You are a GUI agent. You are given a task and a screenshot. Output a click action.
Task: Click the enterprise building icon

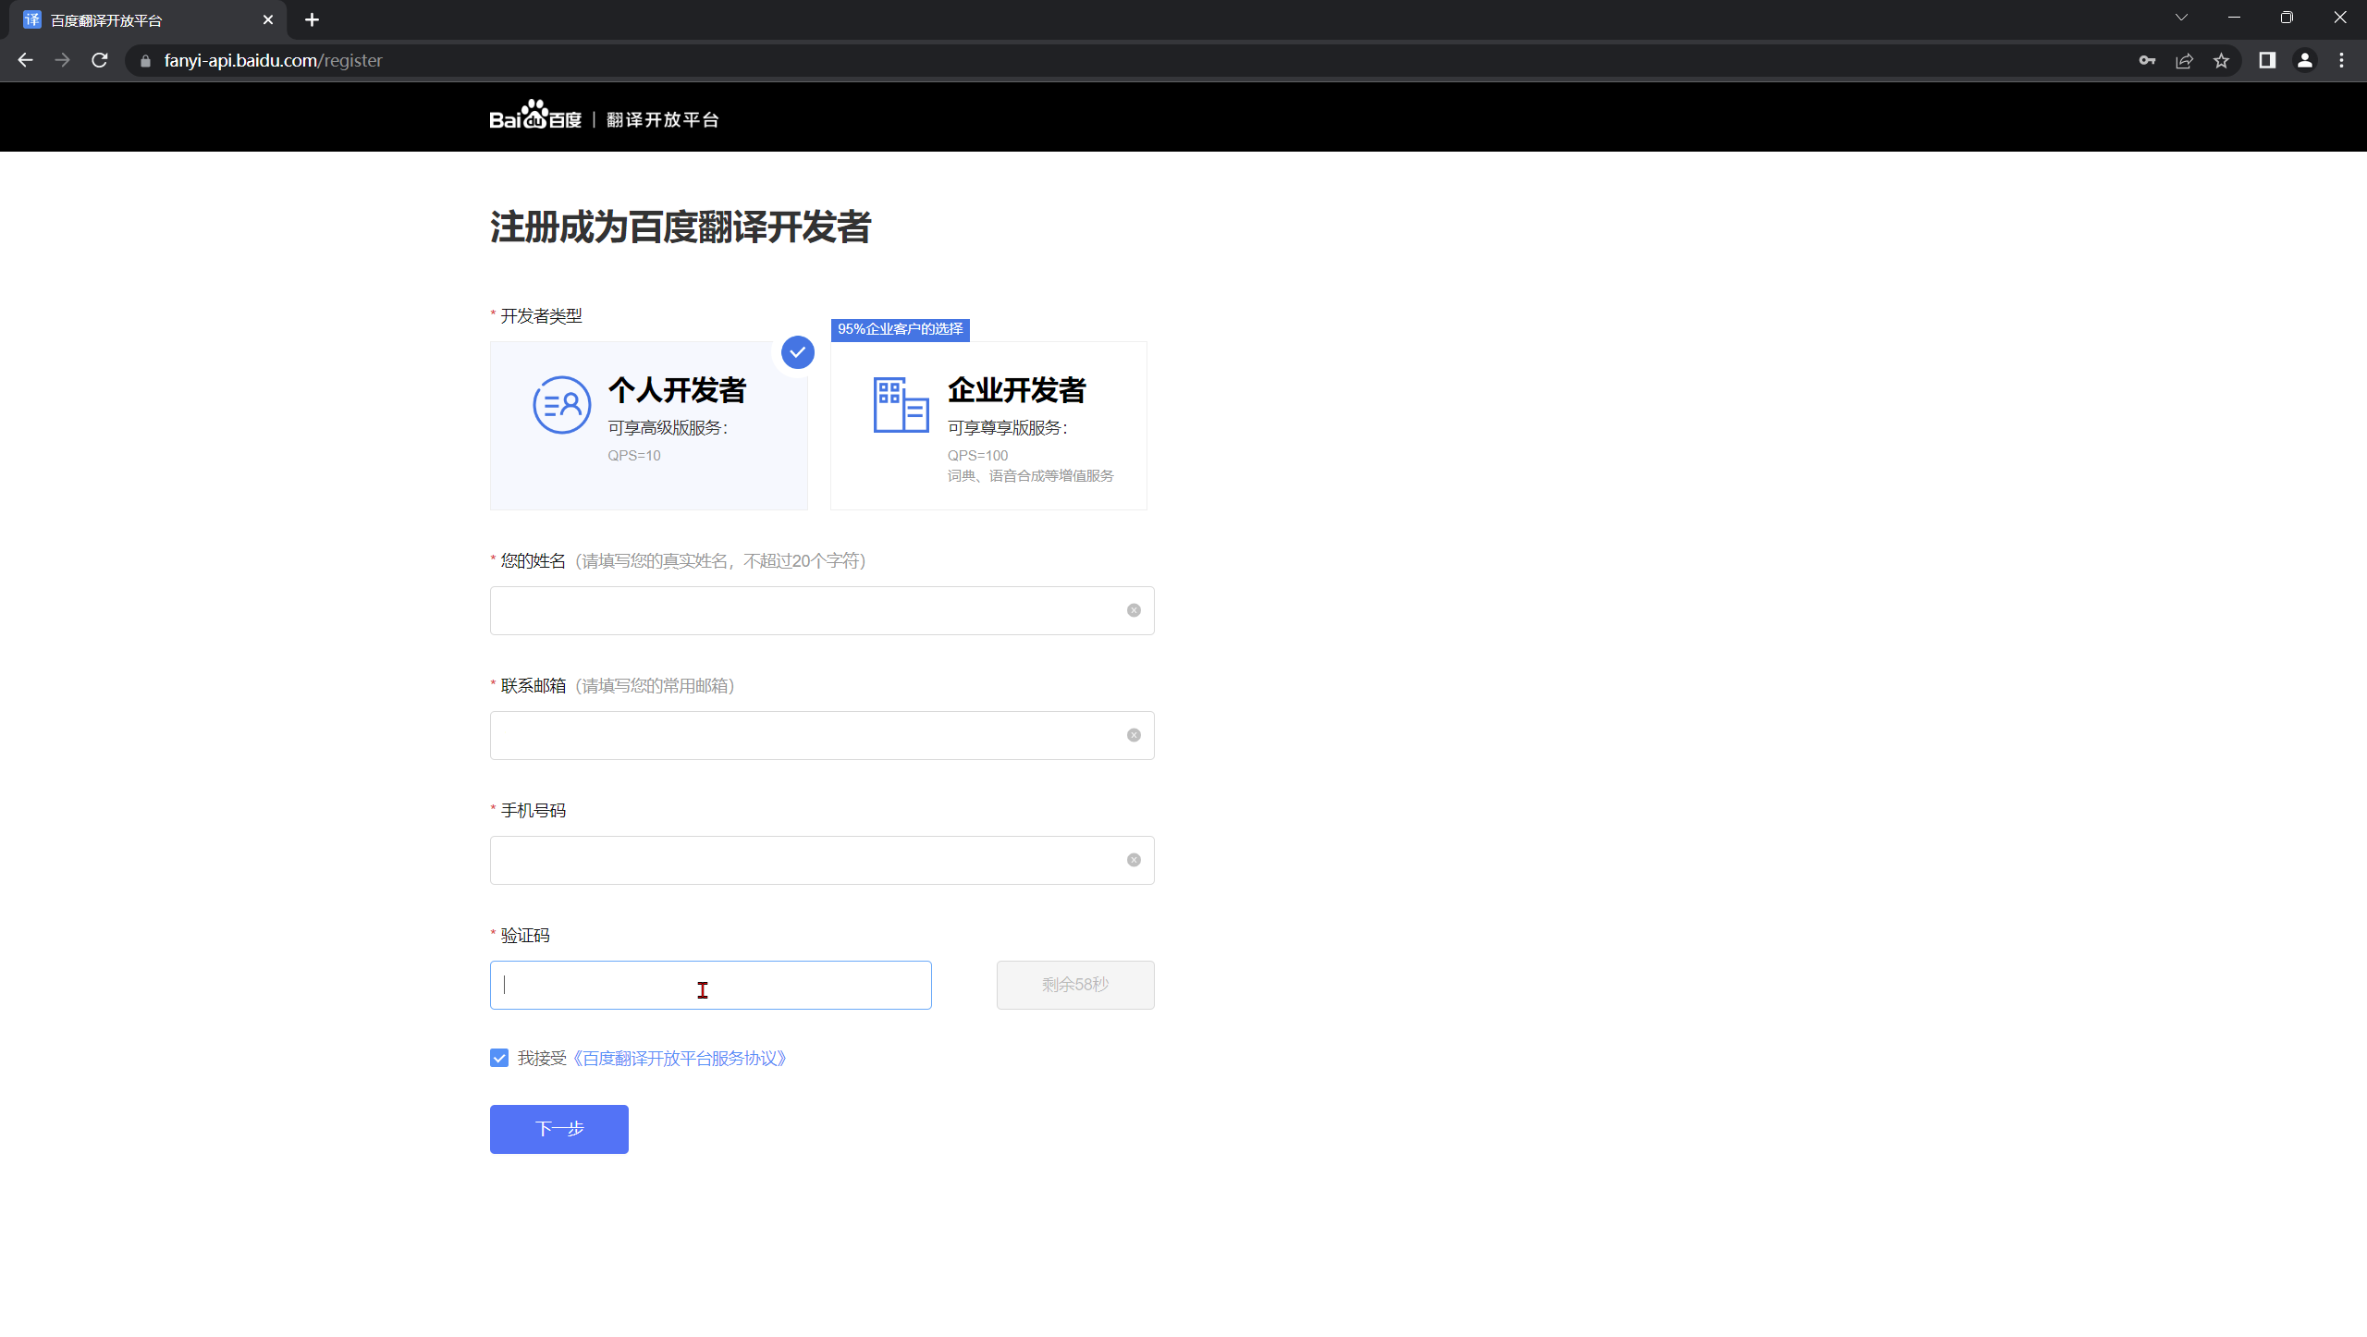pos(901,405)
